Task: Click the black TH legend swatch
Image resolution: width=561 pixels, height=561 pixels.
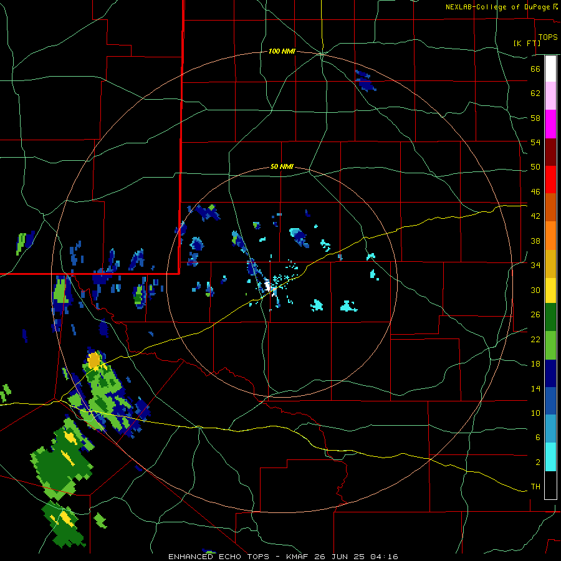Action: tap(550, 485)
